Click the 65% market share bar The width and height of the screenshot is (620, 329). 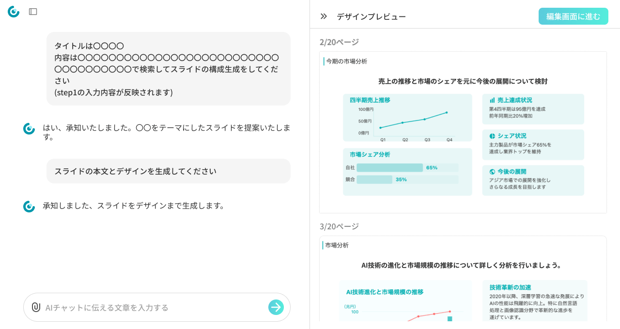coord(389,168)
